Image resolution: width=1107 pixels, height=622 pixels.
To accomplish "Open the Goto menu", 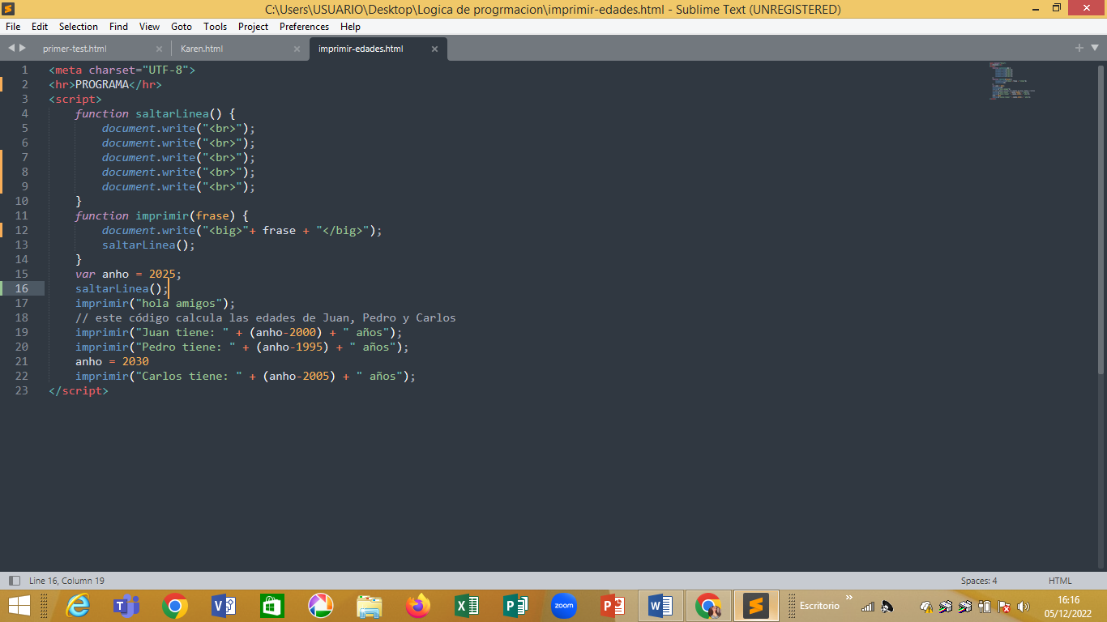I will coord(182,27).
